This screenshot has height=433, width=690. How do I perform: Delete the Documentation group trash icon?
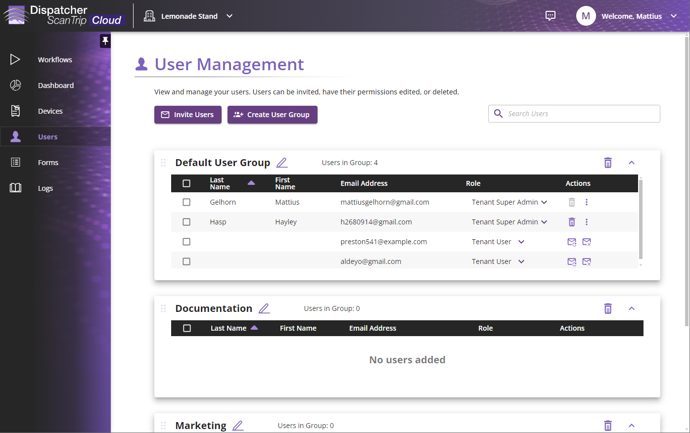[608, 308]
